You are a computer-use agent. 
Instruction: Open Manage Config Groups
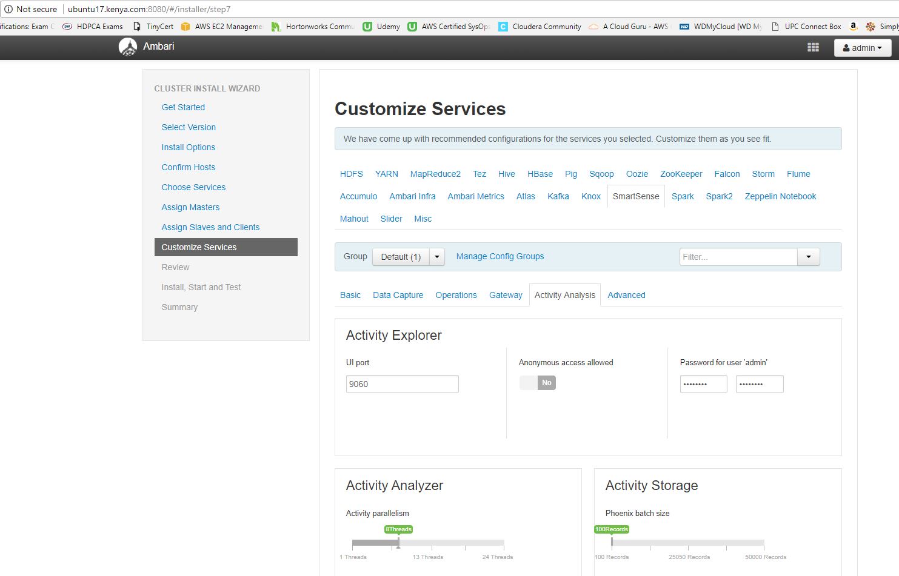pos(500,256)
